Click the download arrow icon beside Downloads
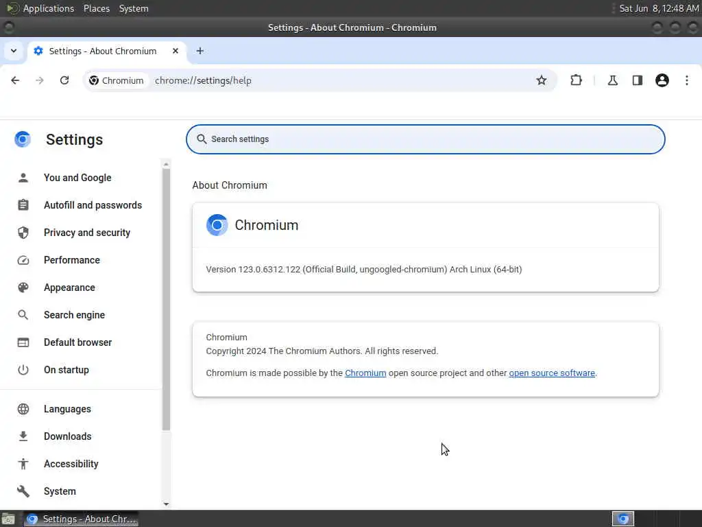 tap(23, 436)
